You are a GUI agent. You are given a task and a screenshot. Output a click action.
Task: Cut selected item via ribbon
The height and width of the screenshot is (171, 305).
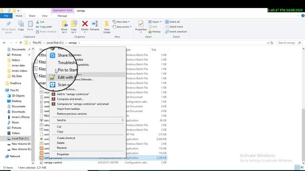40,22
